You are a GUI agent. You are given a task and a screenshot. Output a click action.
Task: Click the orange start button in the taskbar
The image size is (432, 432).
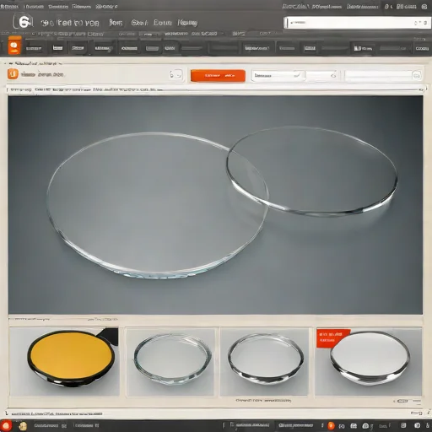coord(6,425)
